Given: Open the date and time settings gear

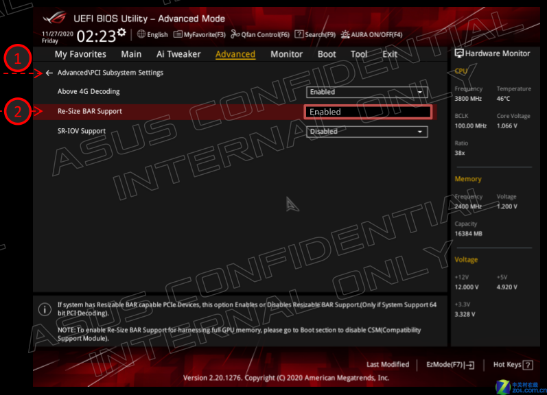Looking at the screenshot, I should [x=121, y=32].
